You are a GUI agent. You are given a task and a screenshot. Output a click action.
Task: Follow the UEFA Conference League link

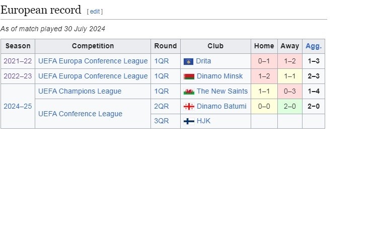point(80,114)
